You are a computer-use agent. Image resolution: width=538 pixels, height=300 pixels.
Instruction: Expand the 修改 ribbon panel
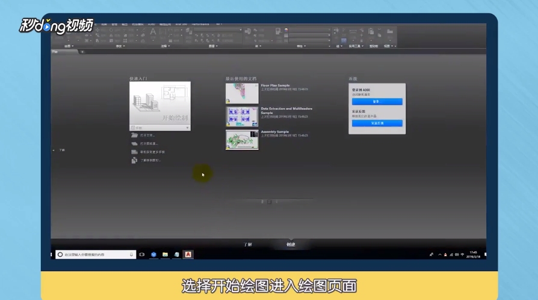120,46
